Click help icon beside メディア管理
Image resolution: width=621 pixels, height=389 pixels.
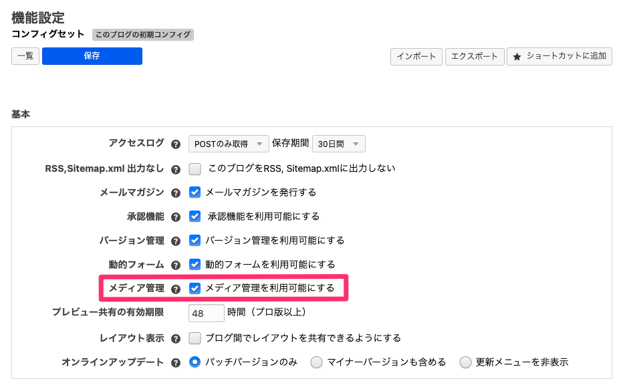point(176,289)
